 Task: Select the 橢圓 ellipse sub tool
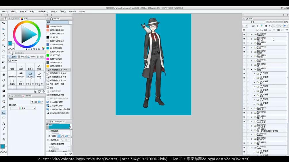[39, 75]
